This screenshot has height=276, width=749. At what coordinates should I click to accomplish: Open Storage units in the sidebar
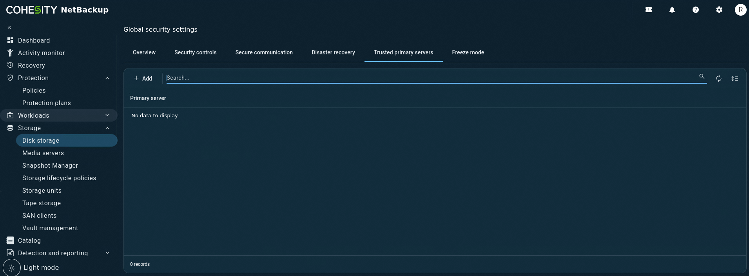tap(42, 190)
